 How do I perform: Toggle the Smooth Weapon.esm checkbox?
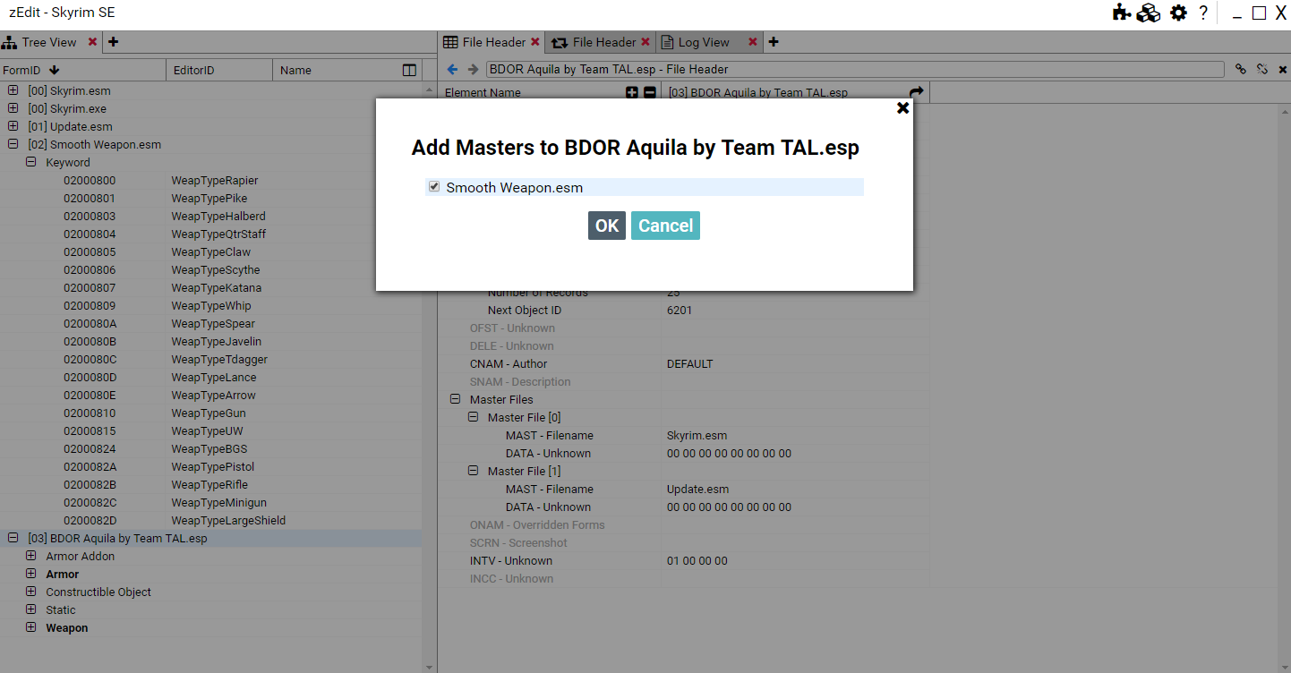pyautogui.click(x=434, y=187)
